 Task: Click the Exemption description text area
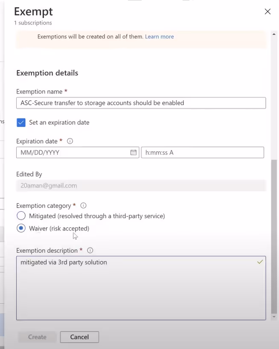(x=141, y=288)
